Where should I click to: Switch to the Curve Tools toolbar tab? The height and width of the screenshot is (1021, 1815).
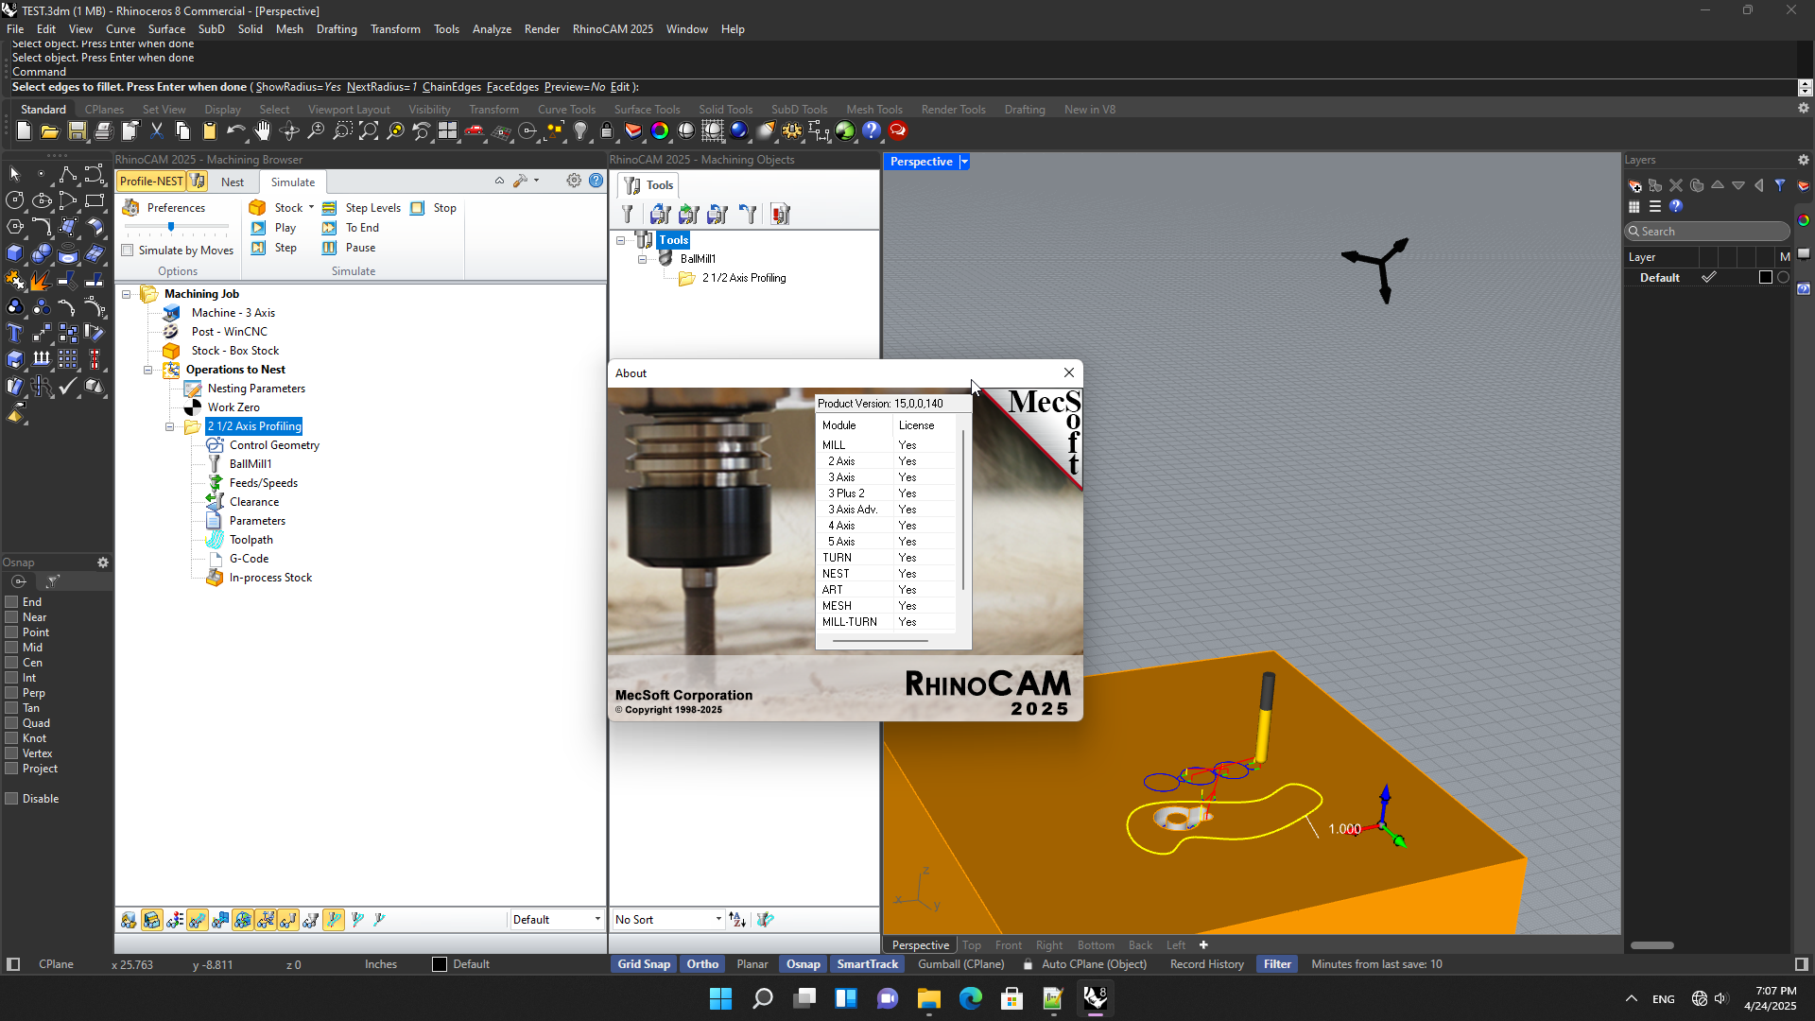click(566, 110)
